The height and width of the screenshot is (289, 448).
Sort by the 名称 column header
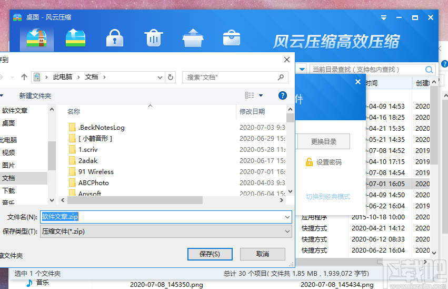(74, 112)
